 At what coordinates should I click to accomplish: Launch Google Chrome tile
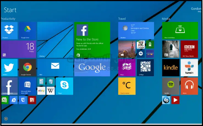pyautogui.click(x=27, y=67)
